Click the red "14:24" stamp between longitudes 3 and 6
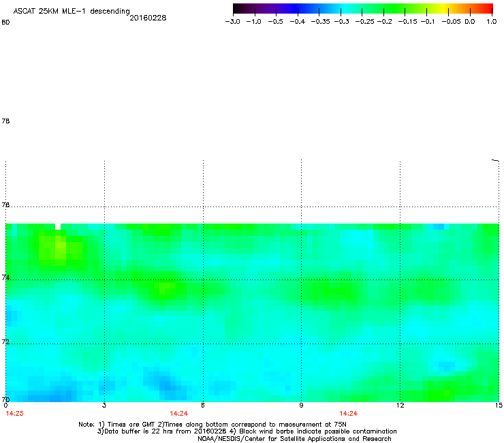504x443 pixels. 178,414
